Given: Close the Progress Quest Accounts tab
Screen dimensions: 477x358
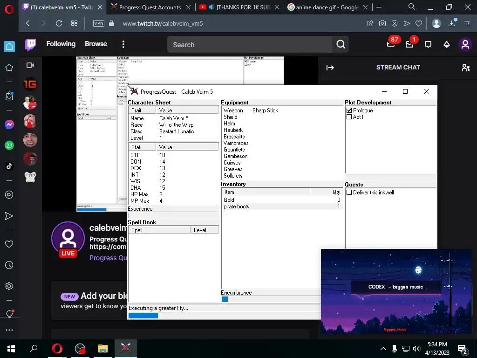Looking at the screenshot, I should 189,7.
